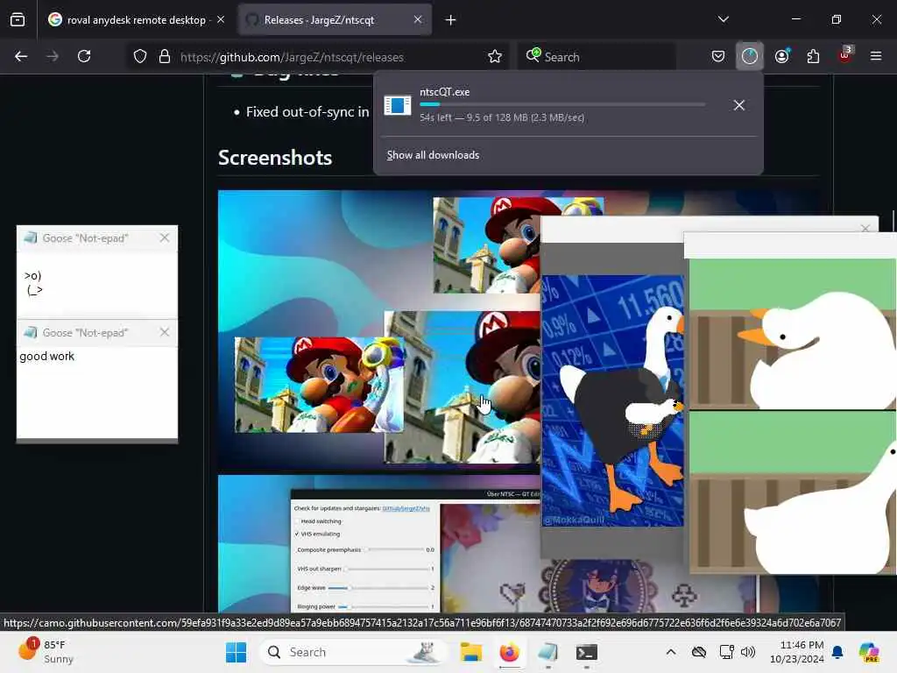Screen dimensions: 897x673
Task: Switch to Firefox in the taskbar
Action: tap(509, 652)
